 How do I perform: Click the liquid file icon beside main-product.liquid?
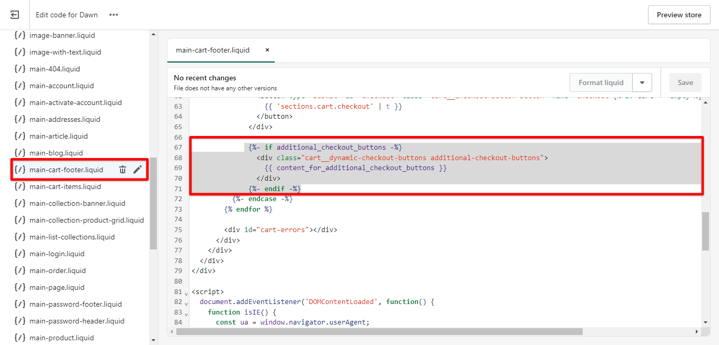(x=20, y=338)
